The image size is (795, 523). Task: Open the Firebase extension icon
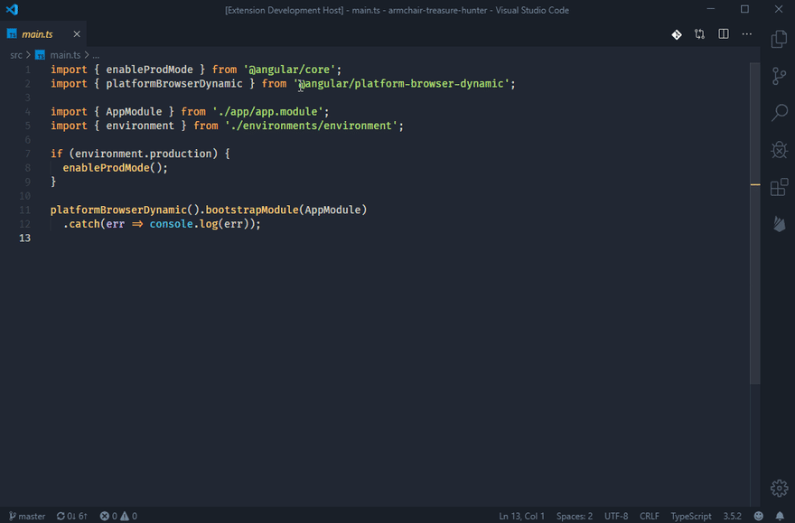[x=779, y=223]
